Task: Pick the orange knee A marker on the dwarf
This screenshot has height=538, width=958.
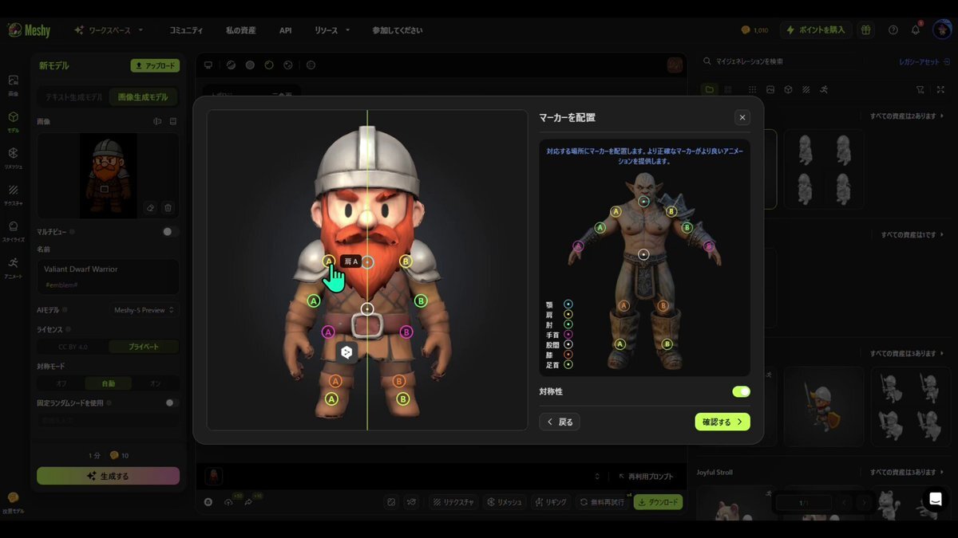Action: (335, 381)
